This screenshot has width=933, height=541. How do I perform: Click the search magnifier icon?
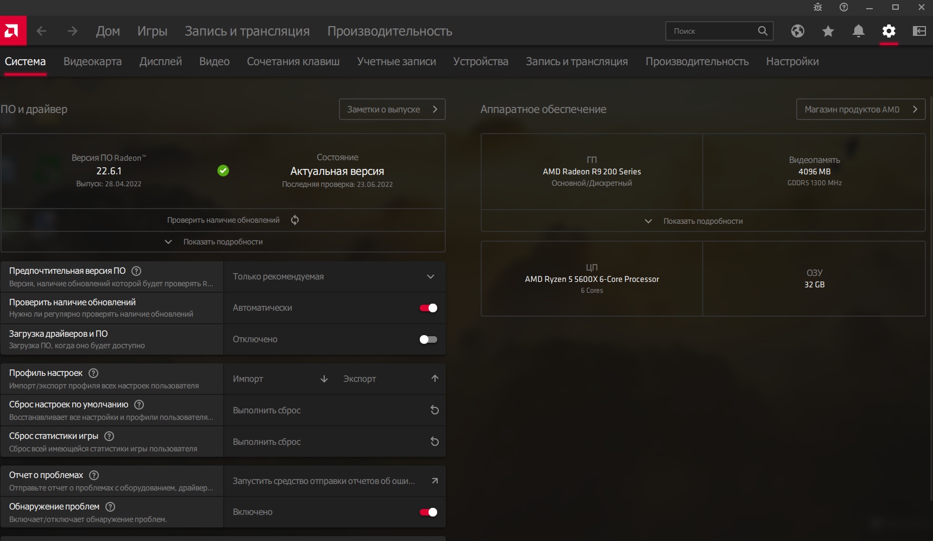[762, 31]
